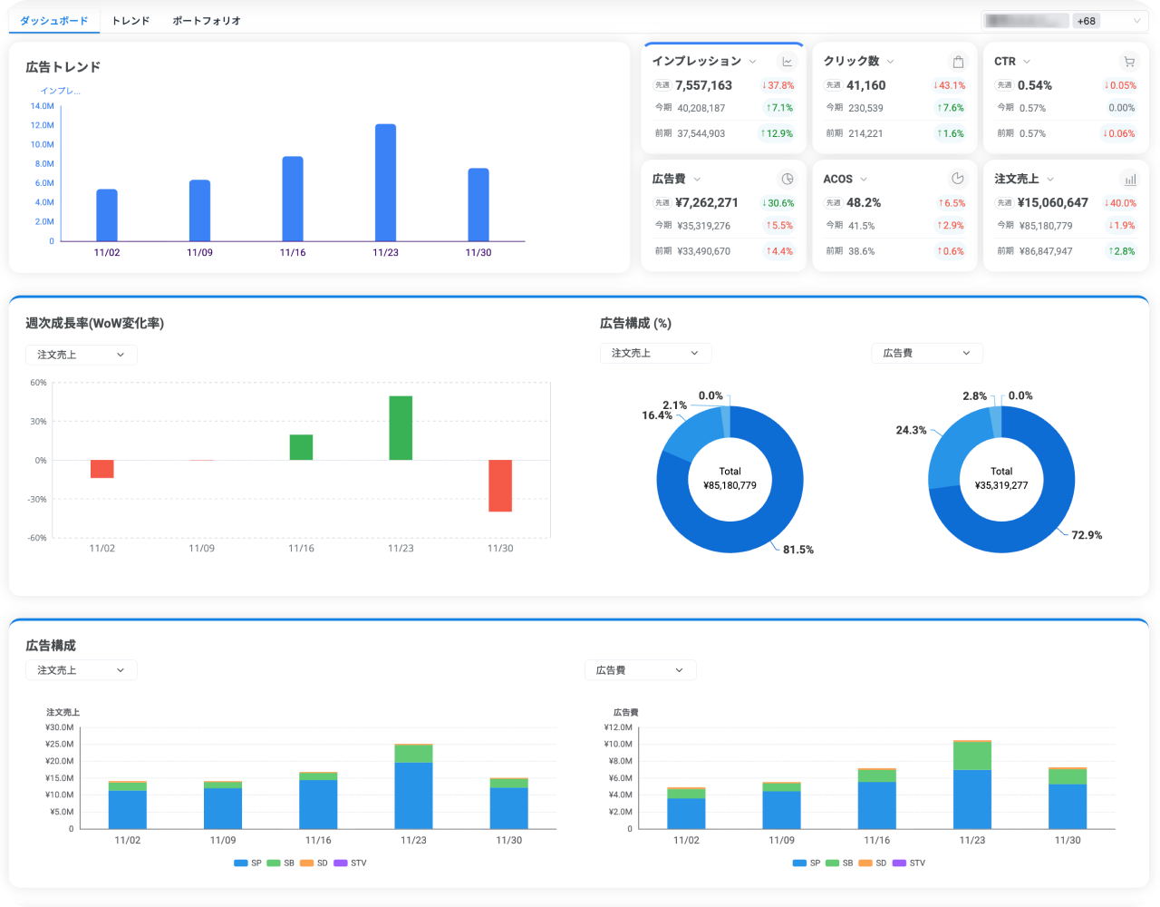Click the 7,557,163 impressions value
The width and height of the screenshot is (1160, 907).
(703, 85)
